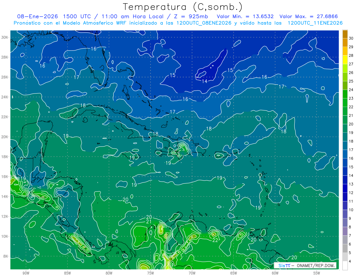
Task: Click the '8N' latitude axis label
Action: (5, 256)
